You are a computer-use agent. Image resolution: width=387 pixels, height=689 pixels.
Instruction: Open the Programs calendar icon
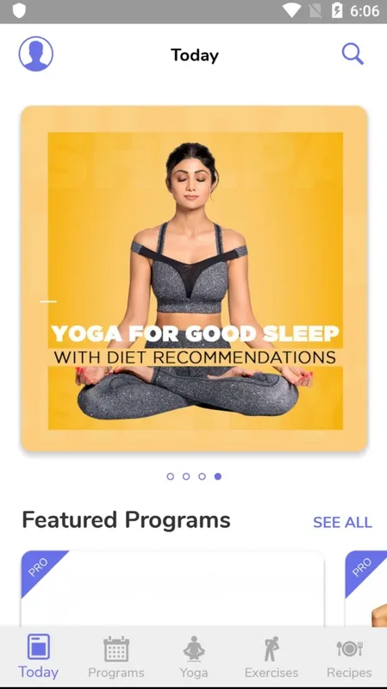coord(116,649)
